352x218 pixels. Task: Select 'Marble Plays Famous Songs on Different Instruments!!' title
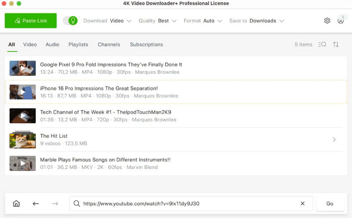tap(105, 160)
